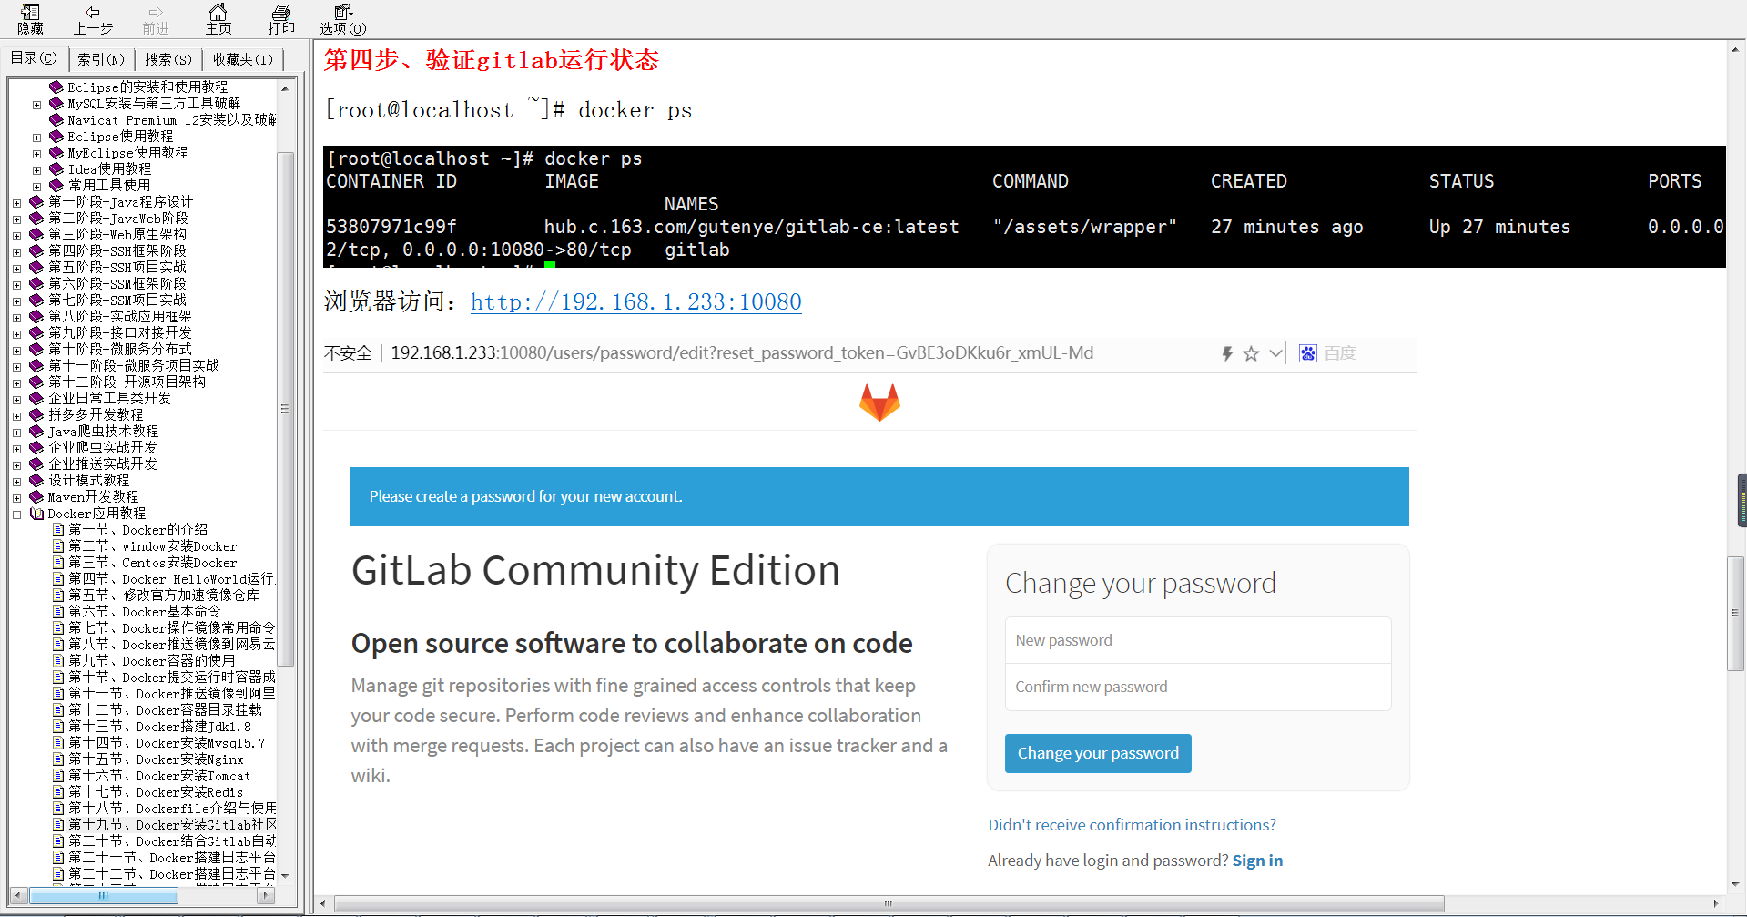Screen dimensions: 1747x917
Task: Open the address bar dropdown chevron
Action: (1275, 353)
